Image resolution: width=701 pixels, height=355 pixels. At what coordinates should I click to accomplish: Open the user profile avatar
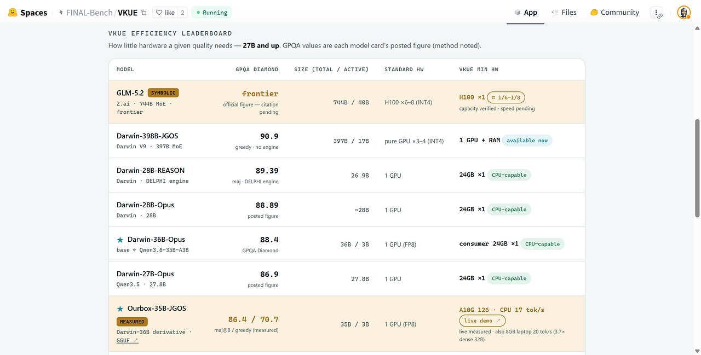683,13
